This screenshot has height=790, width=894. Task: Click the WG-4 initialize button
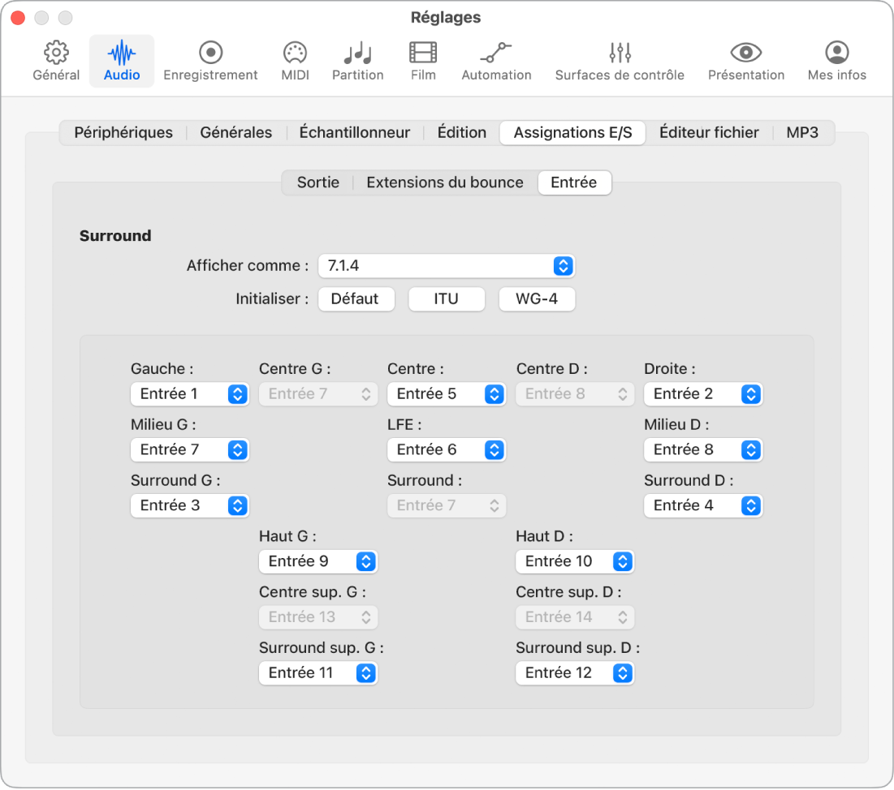click(537, 299)
